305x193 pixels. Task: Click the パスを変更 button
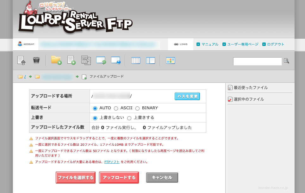(x=187, y=96)
